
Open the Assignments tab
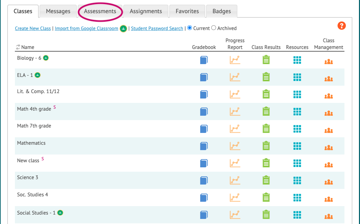(x=146, y=11)
